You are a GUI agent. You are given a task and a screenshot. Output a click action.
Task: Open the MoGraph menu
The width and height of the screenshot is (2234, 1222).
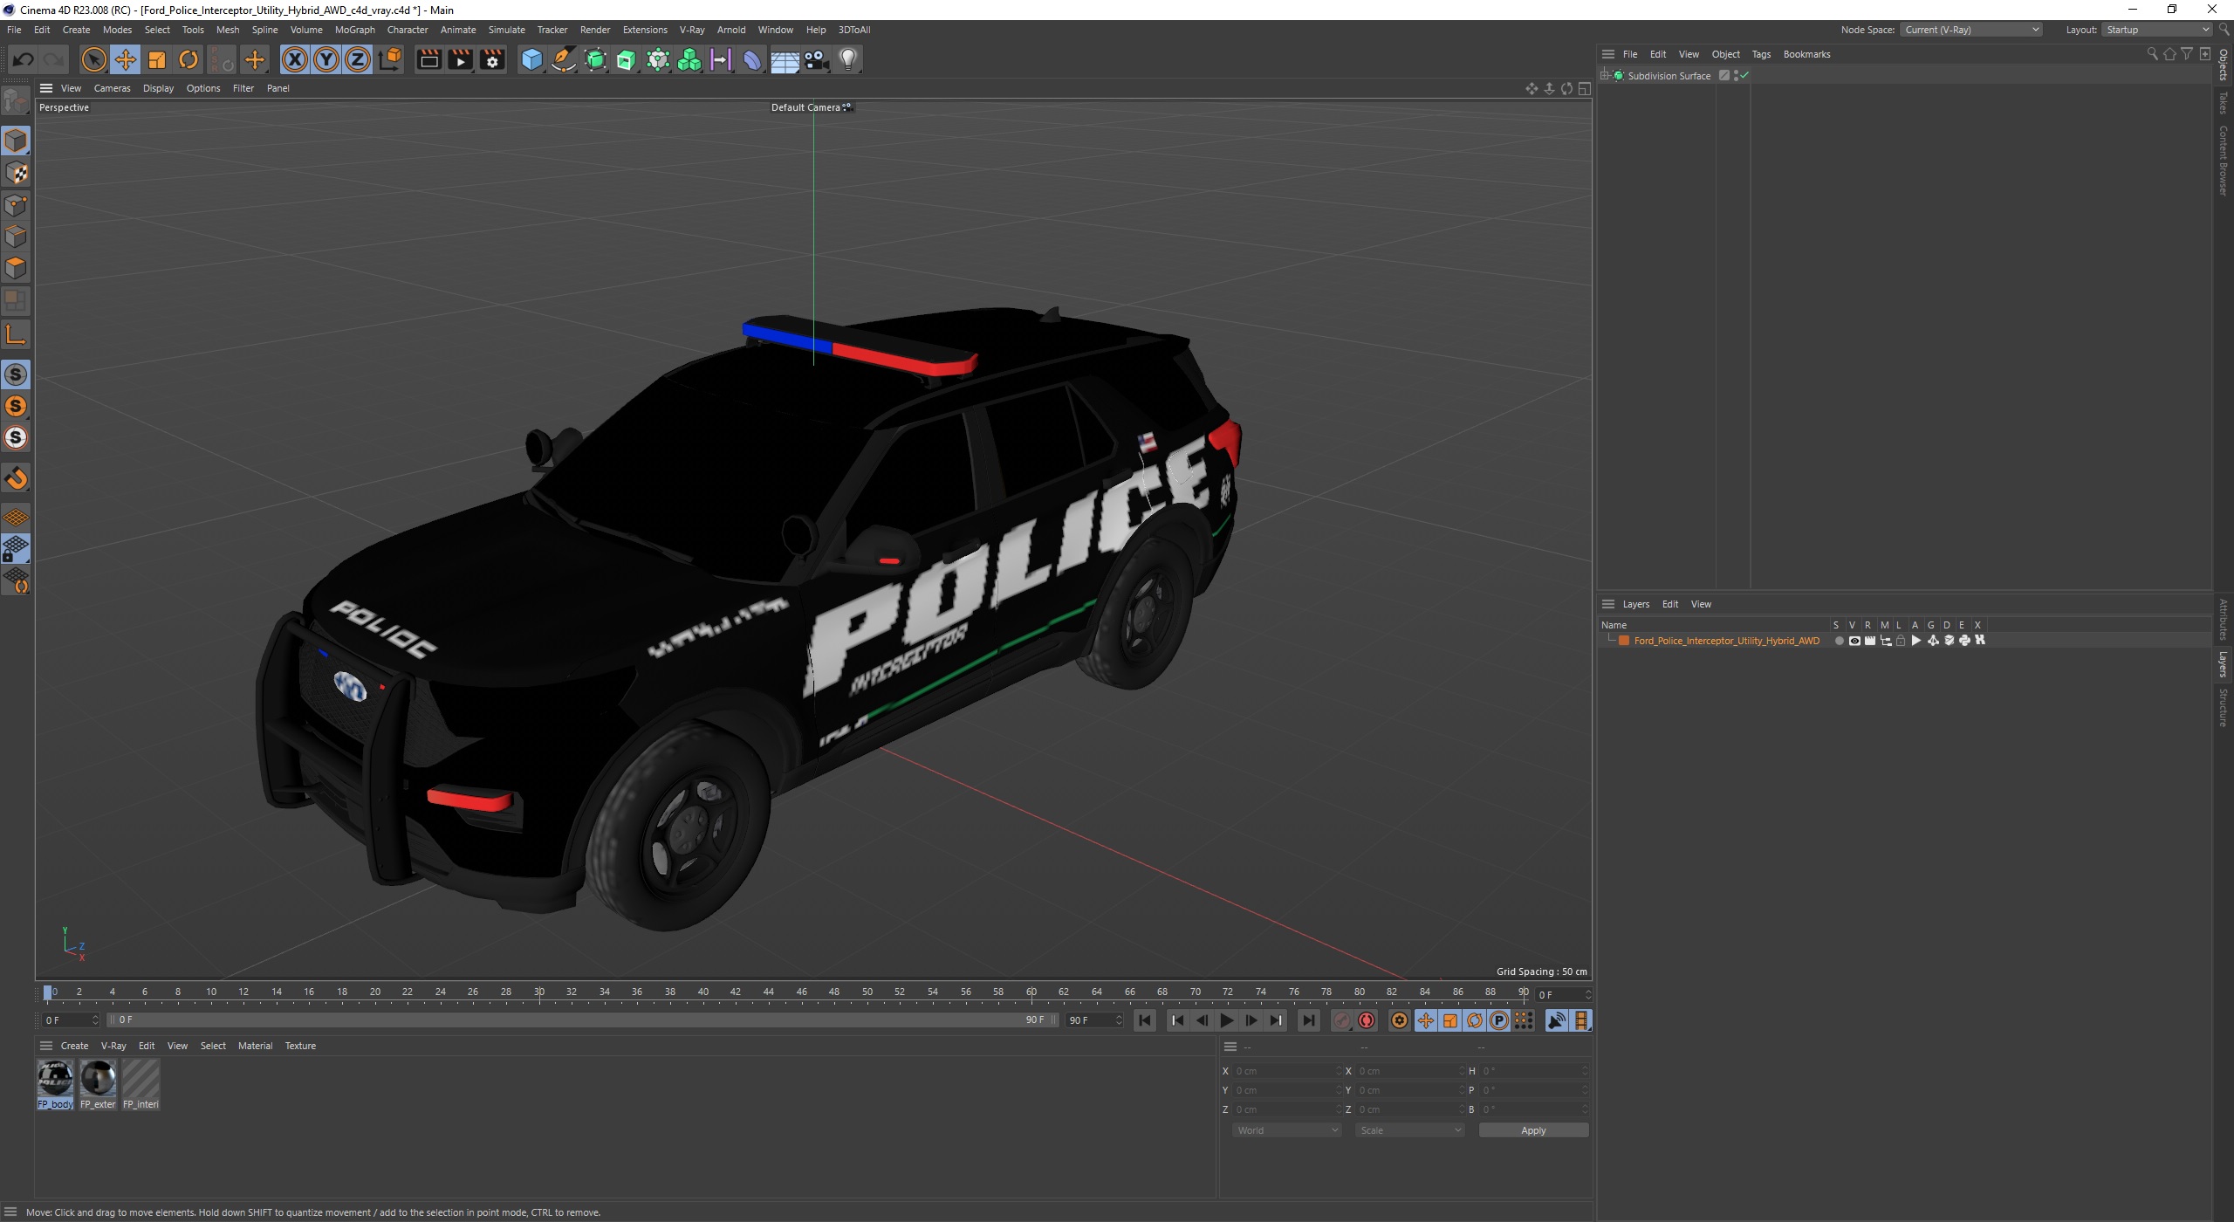tap(354, 30)
